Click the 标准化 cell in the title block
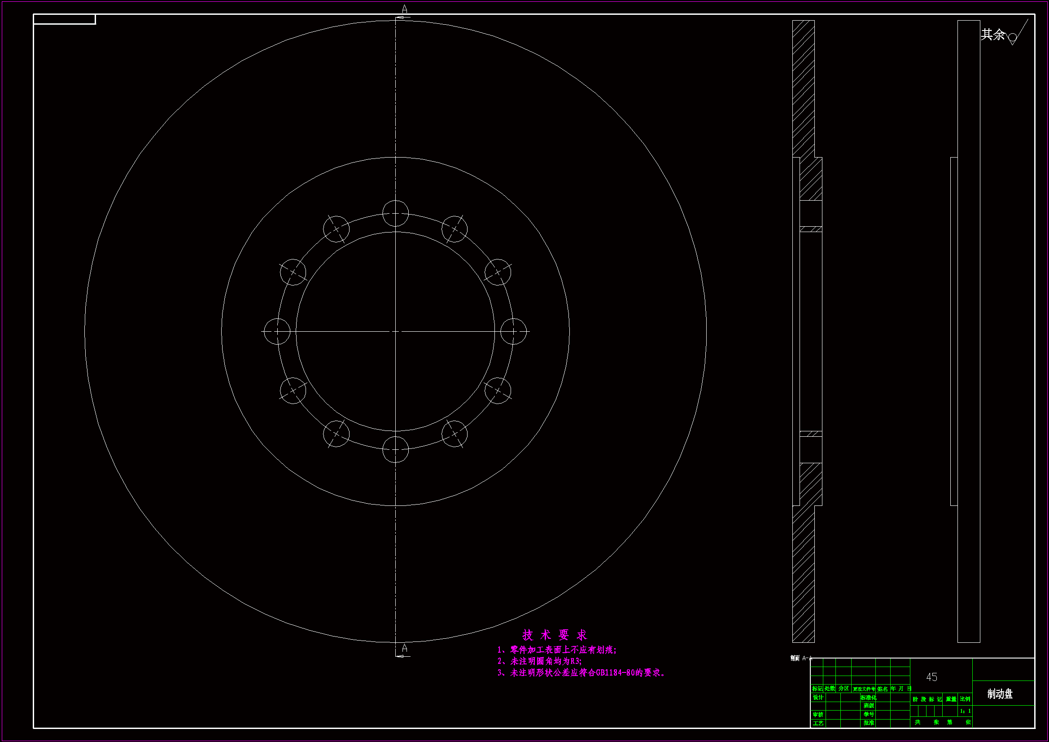The width and height of the screenshot is (1049, 742). (x=868, y=698)
